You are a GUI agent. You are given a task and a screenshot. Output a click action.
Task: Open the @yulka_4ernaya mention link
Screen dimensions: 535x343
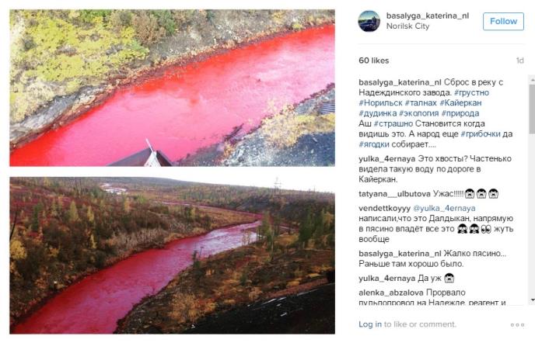(444, 208)
